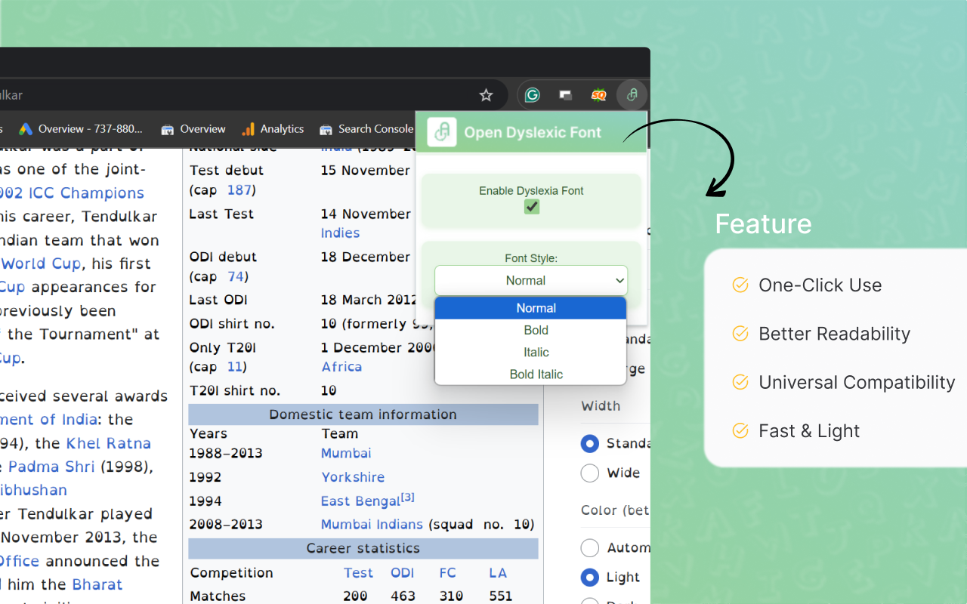Image resolution: width=967 pixels, height=604 pixels.
Task: Click the "T20I shirt no." row label
Action: point(235,390)
